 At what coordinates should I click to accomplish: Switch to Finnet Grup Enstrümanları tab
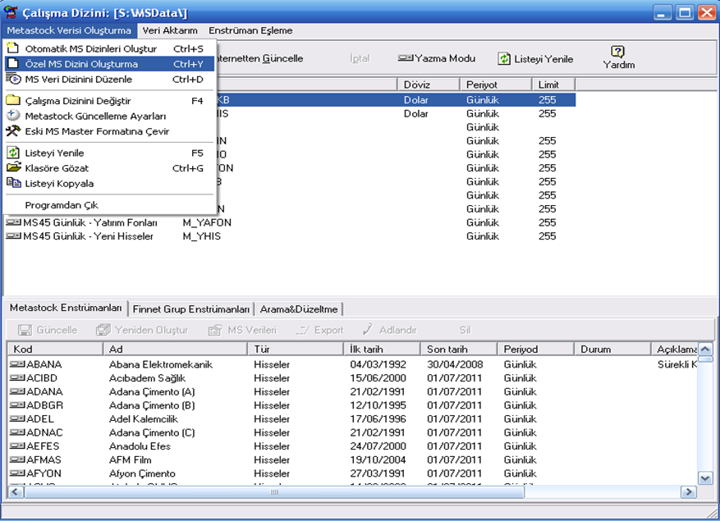pos(191,309)
